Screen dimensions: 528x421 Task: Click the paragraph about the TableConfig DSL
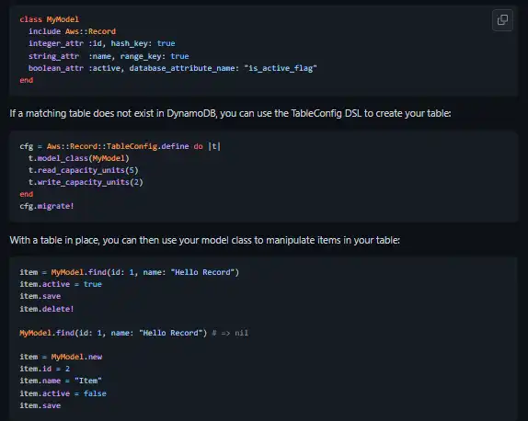coord(230,113)
